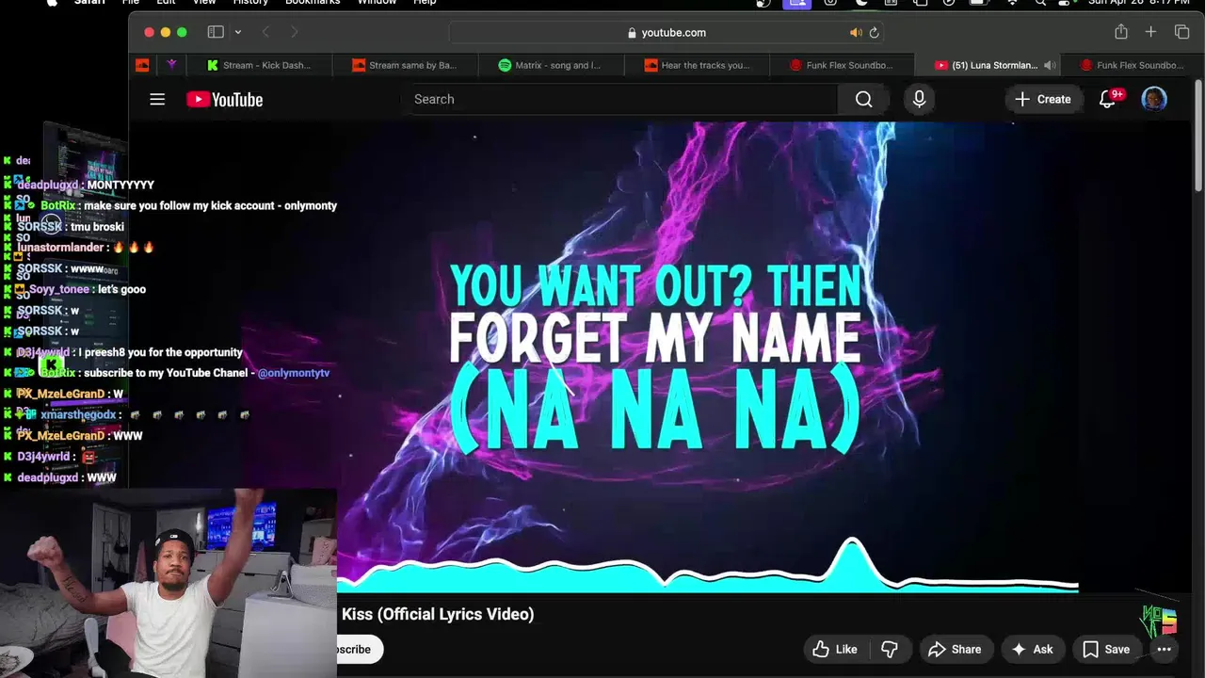
Task: Switch to Funk Flex tab beside Hear the tracks
Action: (843, 65)
